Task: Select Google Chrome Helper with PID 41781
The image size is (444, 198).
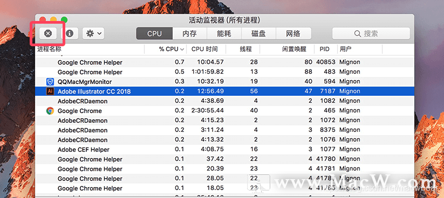Action: (x=225, y=168)
